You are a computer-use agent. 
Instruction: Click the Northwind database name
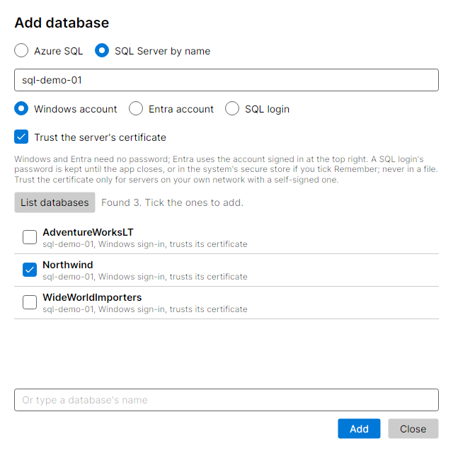pyautogui.click(x=68, y=265)
